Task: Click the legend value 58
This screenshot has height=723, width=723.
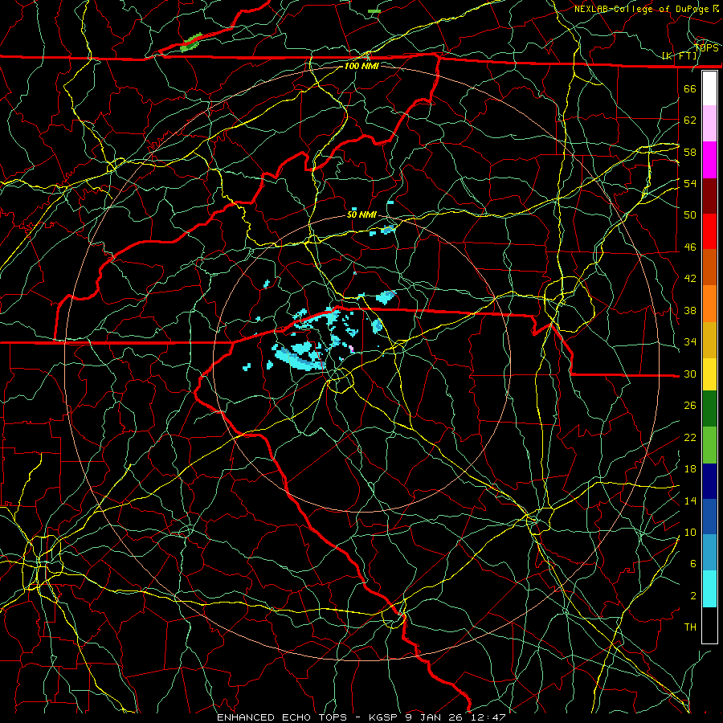Action: click(x=690, y=152)
